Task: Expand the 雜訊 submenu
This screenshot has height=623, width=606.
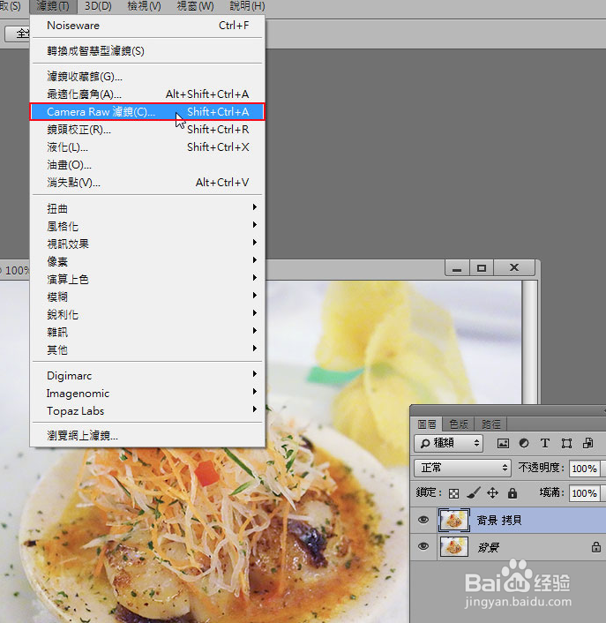Action: point(147,332)
